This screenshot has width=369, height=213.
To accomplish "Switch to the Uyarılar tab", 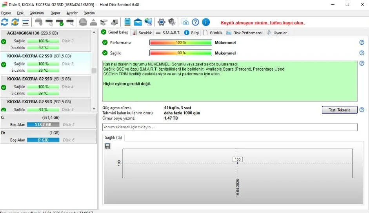I will pos(277,33).
